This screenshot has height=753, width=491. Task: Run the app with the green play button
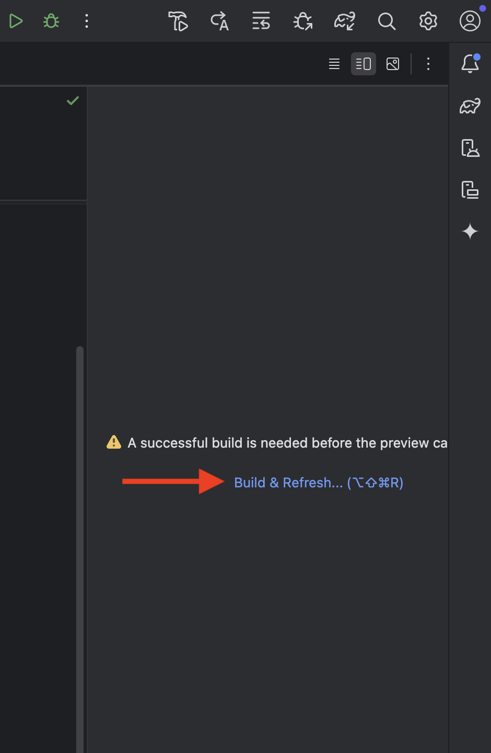coord(16,21)
